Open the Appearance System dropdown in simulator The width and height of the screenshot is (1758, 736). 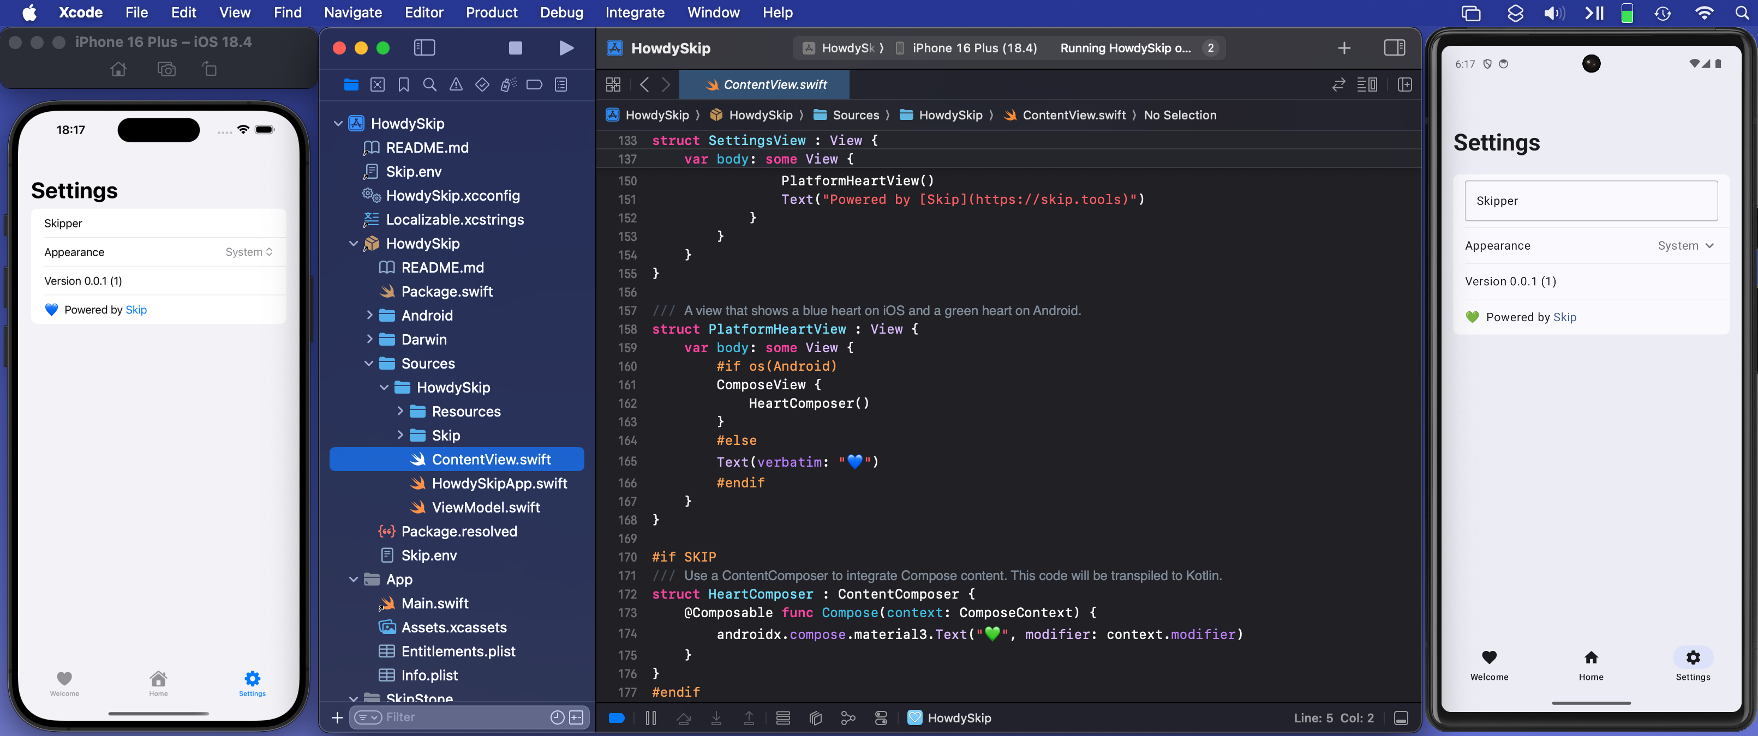[249, 252]
